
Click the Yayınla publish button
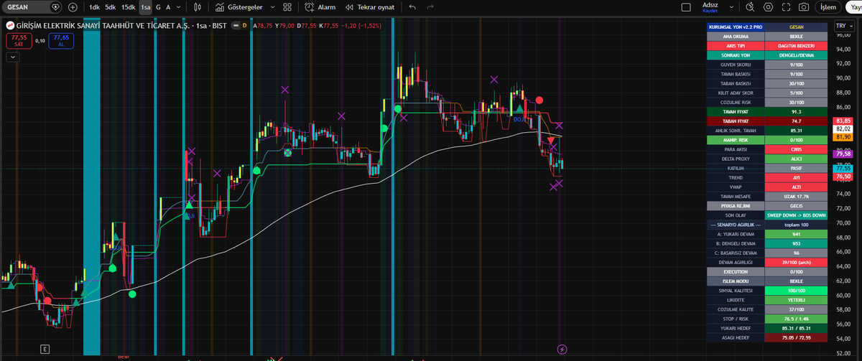point(853,7)
